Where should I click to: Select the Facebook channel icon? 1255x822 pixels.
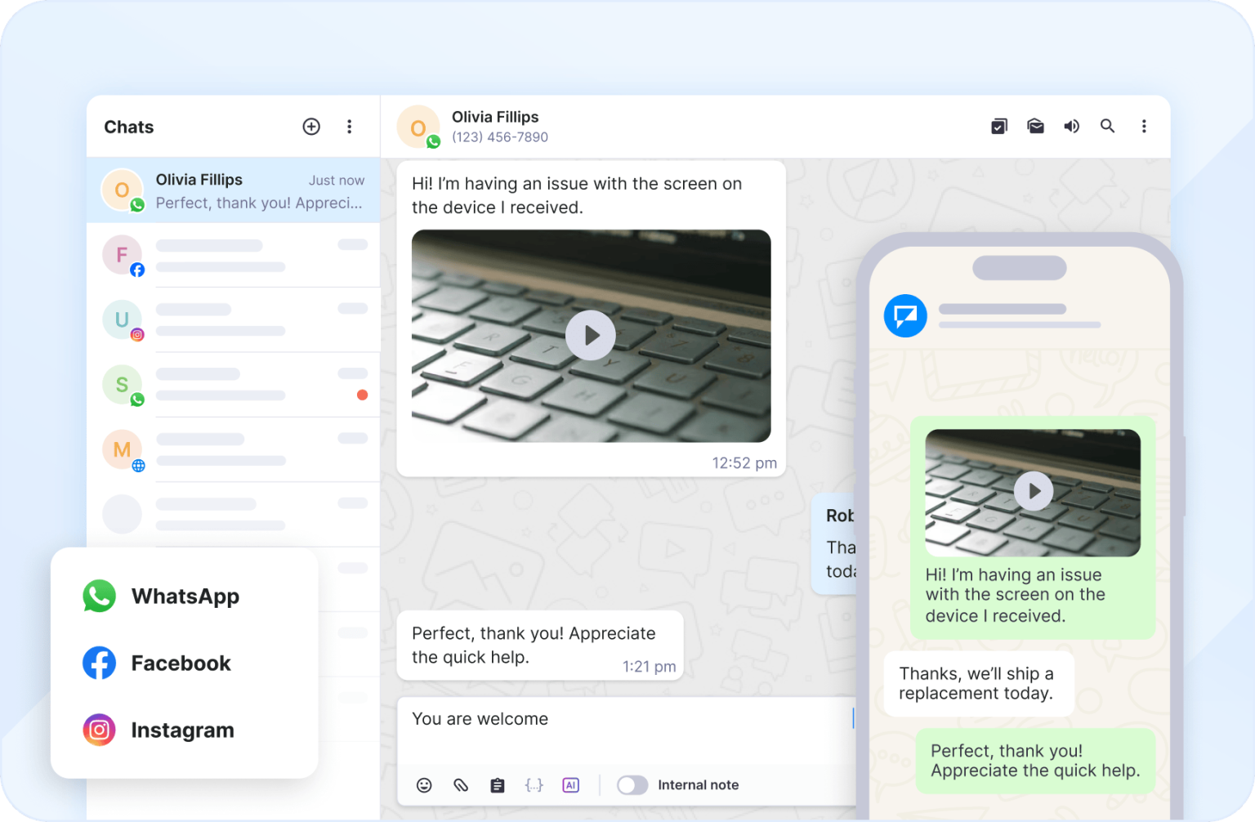(x=99, y=663)
